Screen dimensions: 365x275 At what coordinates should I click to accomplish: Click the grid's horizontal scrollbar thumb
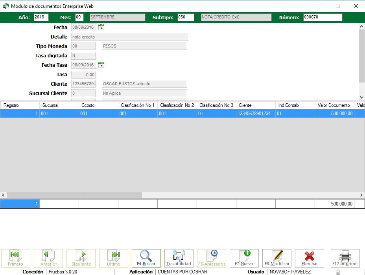[x=74, y=195]
